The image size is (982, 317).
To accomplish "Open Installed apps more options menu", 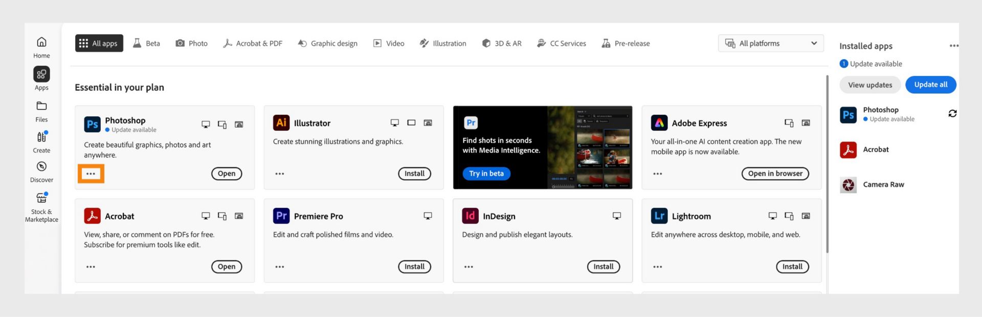I will 954,46.
